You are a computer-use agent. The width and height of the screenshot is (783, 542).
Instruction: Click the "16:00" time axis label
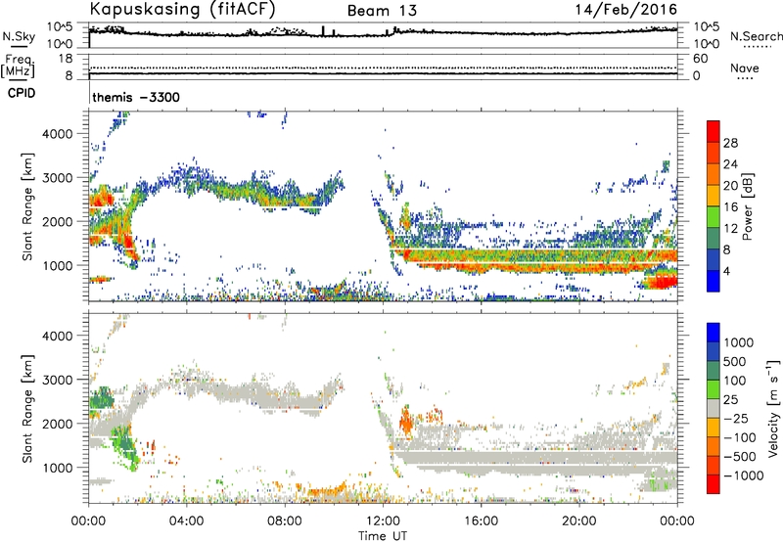pyautogui.click(x=481, y=521)
